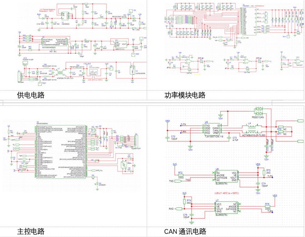Click the TXD port symbol in CAN circuit
The height and width of the screenshot is (237, 305).
178,181
